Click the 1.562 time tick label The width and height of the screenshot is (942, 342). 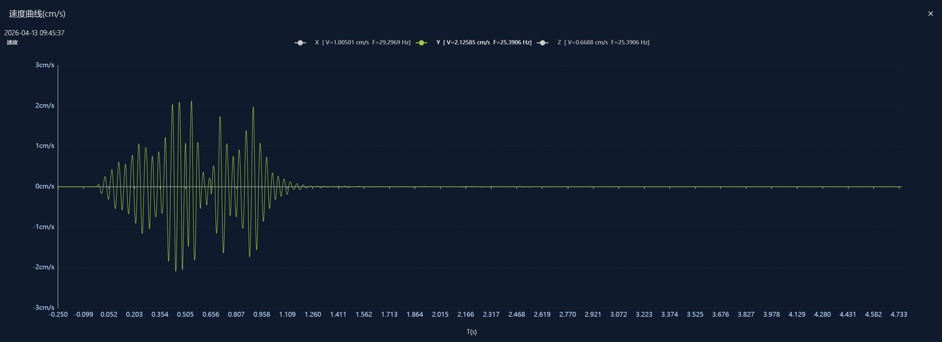(x=364, y=314)
